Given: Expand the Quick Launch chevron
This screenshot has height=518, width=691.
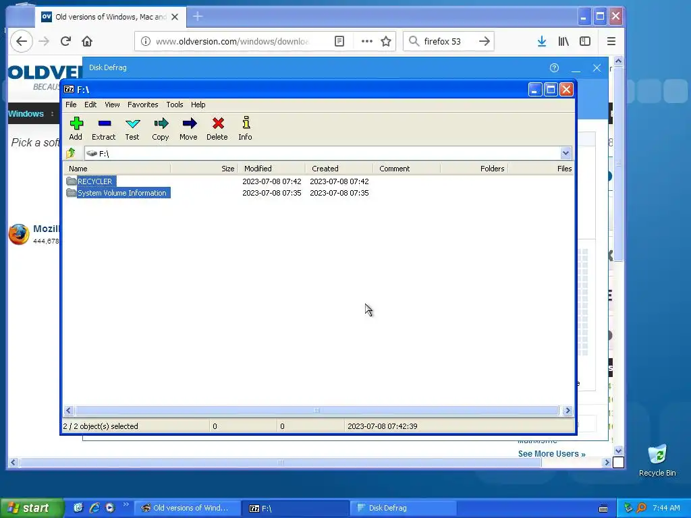Looking at the screenshot, I should point(126,505).
